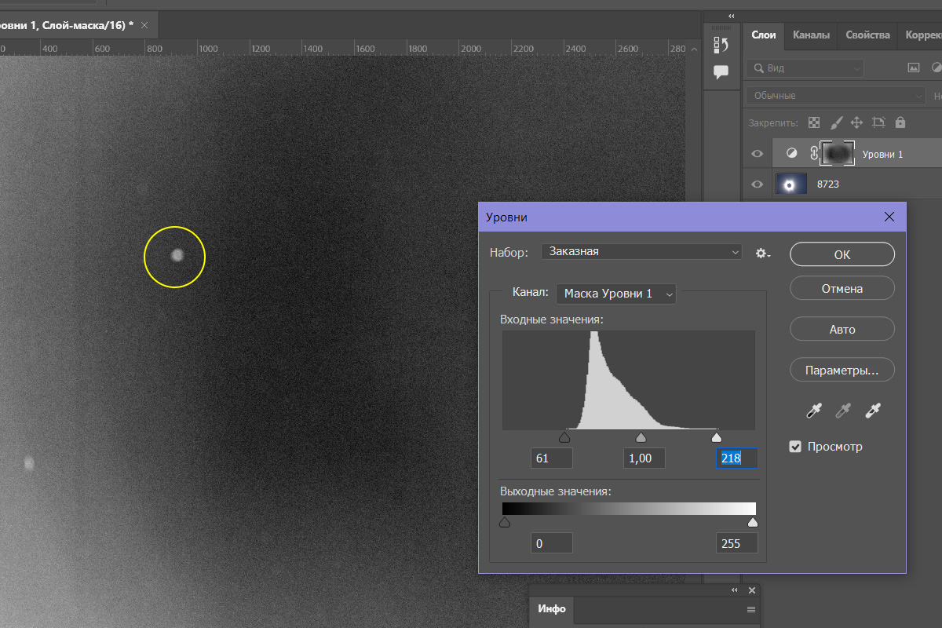Switch to the Каналы tab
942x628 pixels.
pyautogui.click(x=811, y=35)
